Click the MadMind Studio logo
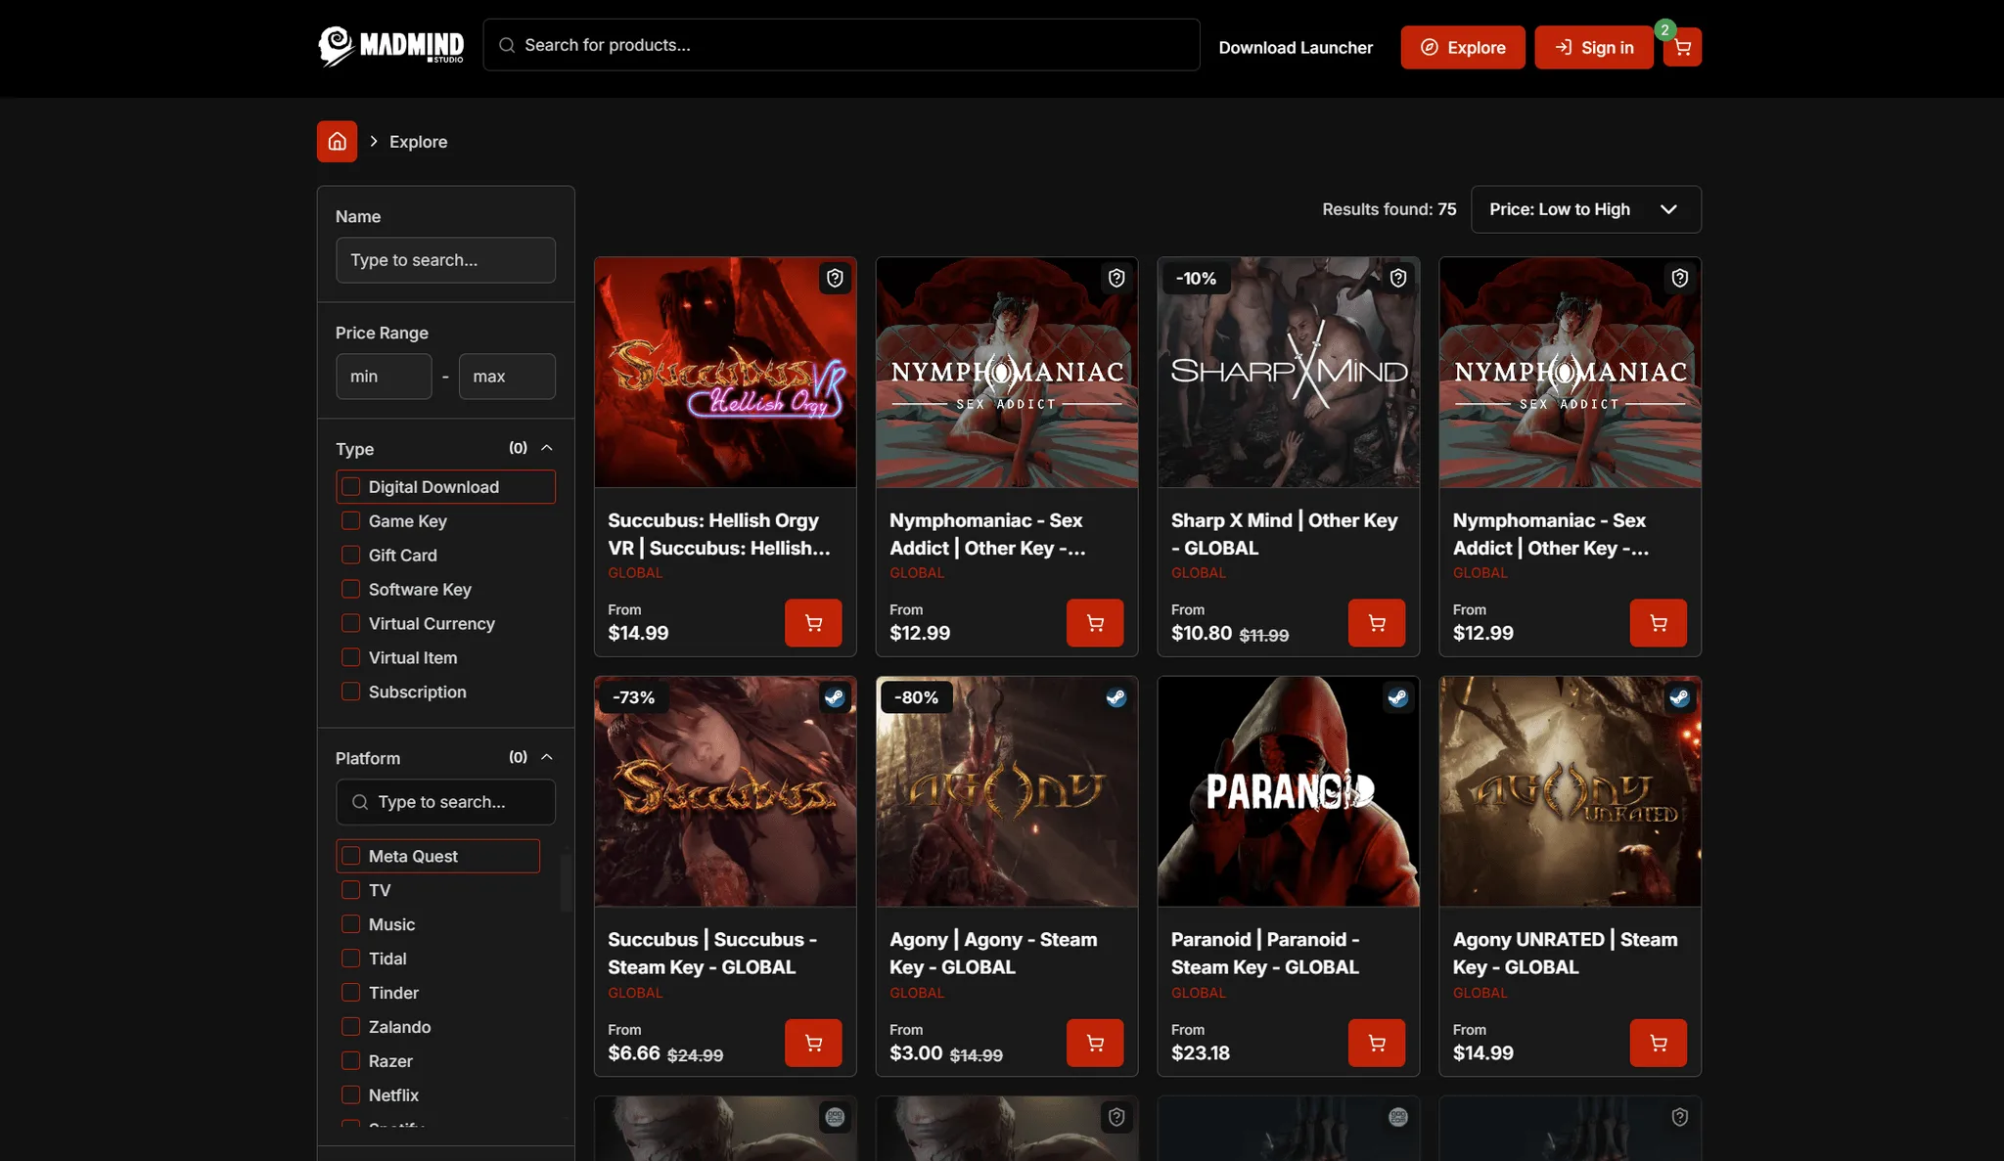 [x=391, y=46]
